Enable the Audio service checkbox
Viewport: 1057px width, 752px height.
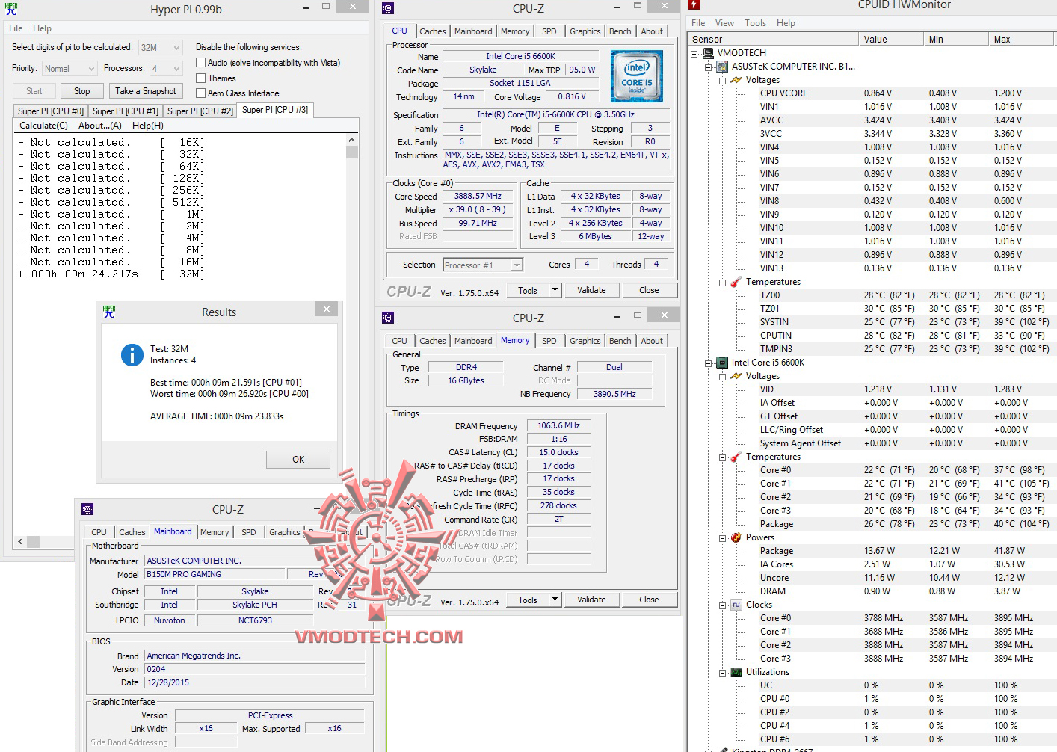[x=200, y=63]
